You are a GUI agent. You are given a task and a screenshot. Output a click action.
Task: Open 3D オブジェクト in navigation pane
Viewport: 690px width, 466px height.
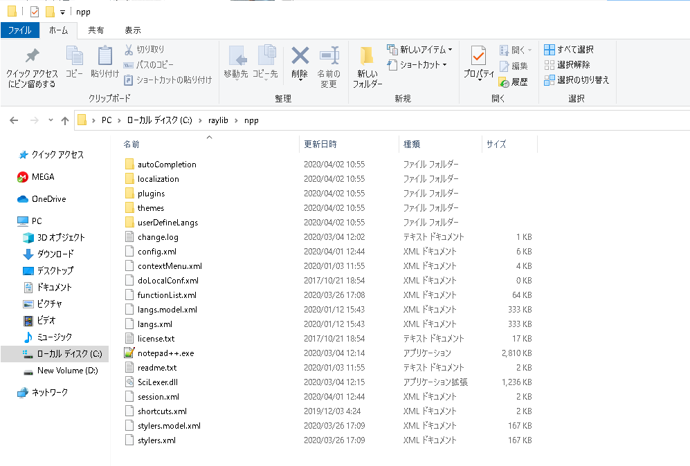[x=54, y=238]
